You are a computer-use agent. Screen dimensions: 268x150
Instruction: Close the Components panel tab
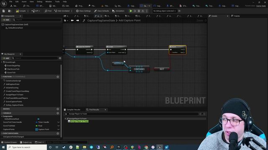click(21, 16)
